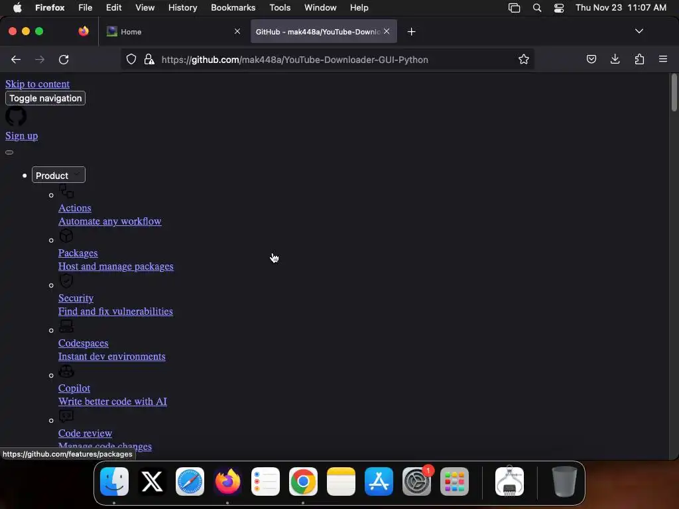Save page to Pocket
679x509 pixels.
[x=591, y=59]
